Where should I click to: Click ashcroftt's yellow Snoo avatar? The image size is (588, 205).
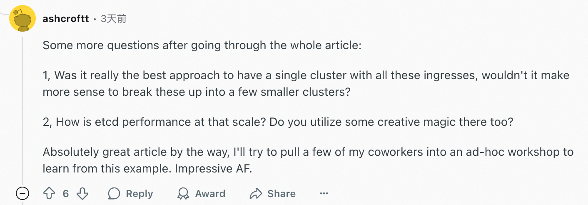22,18
